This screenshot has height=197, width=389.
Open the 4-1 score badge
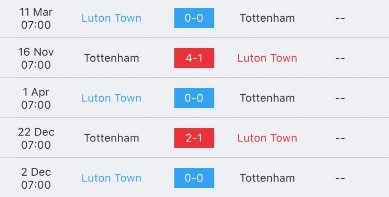pos(194,58)
